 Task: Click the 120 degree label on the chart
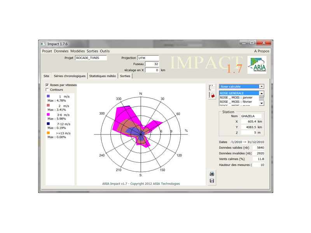179,155
